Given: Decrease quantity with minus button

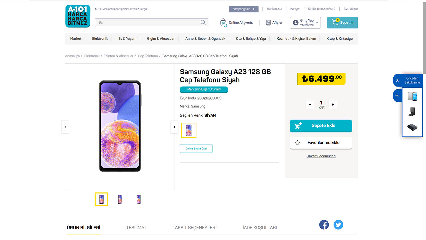Looking at the screenshot, I should (x=310, y=105).
